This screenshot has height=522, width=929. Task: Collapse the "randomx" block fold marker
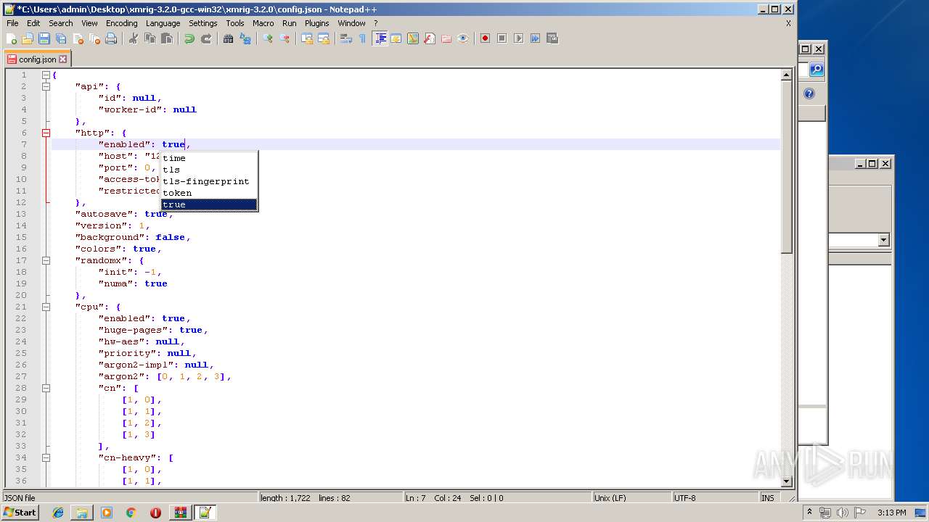46,260
